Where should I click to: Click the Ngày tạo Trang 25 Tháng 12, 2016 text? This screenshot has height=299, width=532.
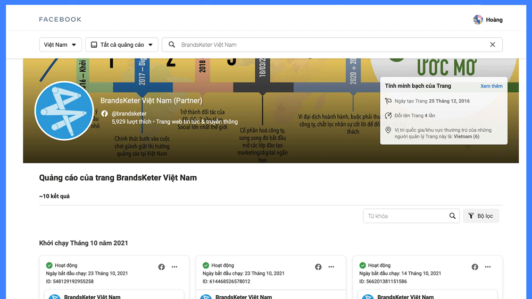point(432,101)
